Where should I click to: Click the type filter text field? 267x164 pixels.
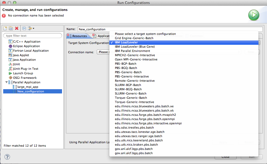[x=33, y=36]
